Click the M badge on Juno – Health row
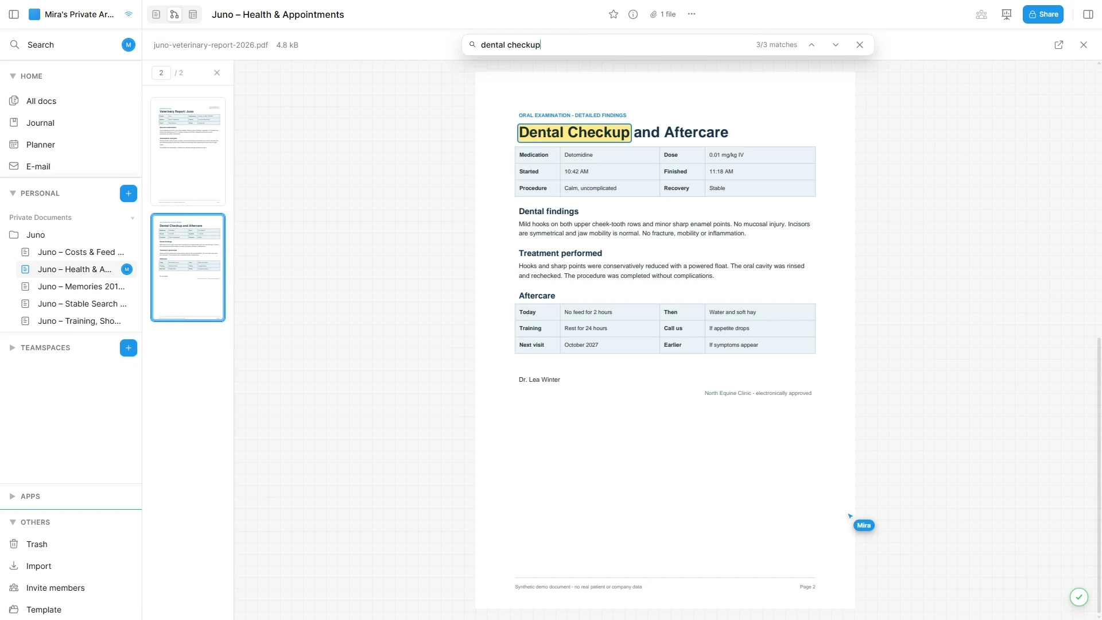 (x=127, y=269)
